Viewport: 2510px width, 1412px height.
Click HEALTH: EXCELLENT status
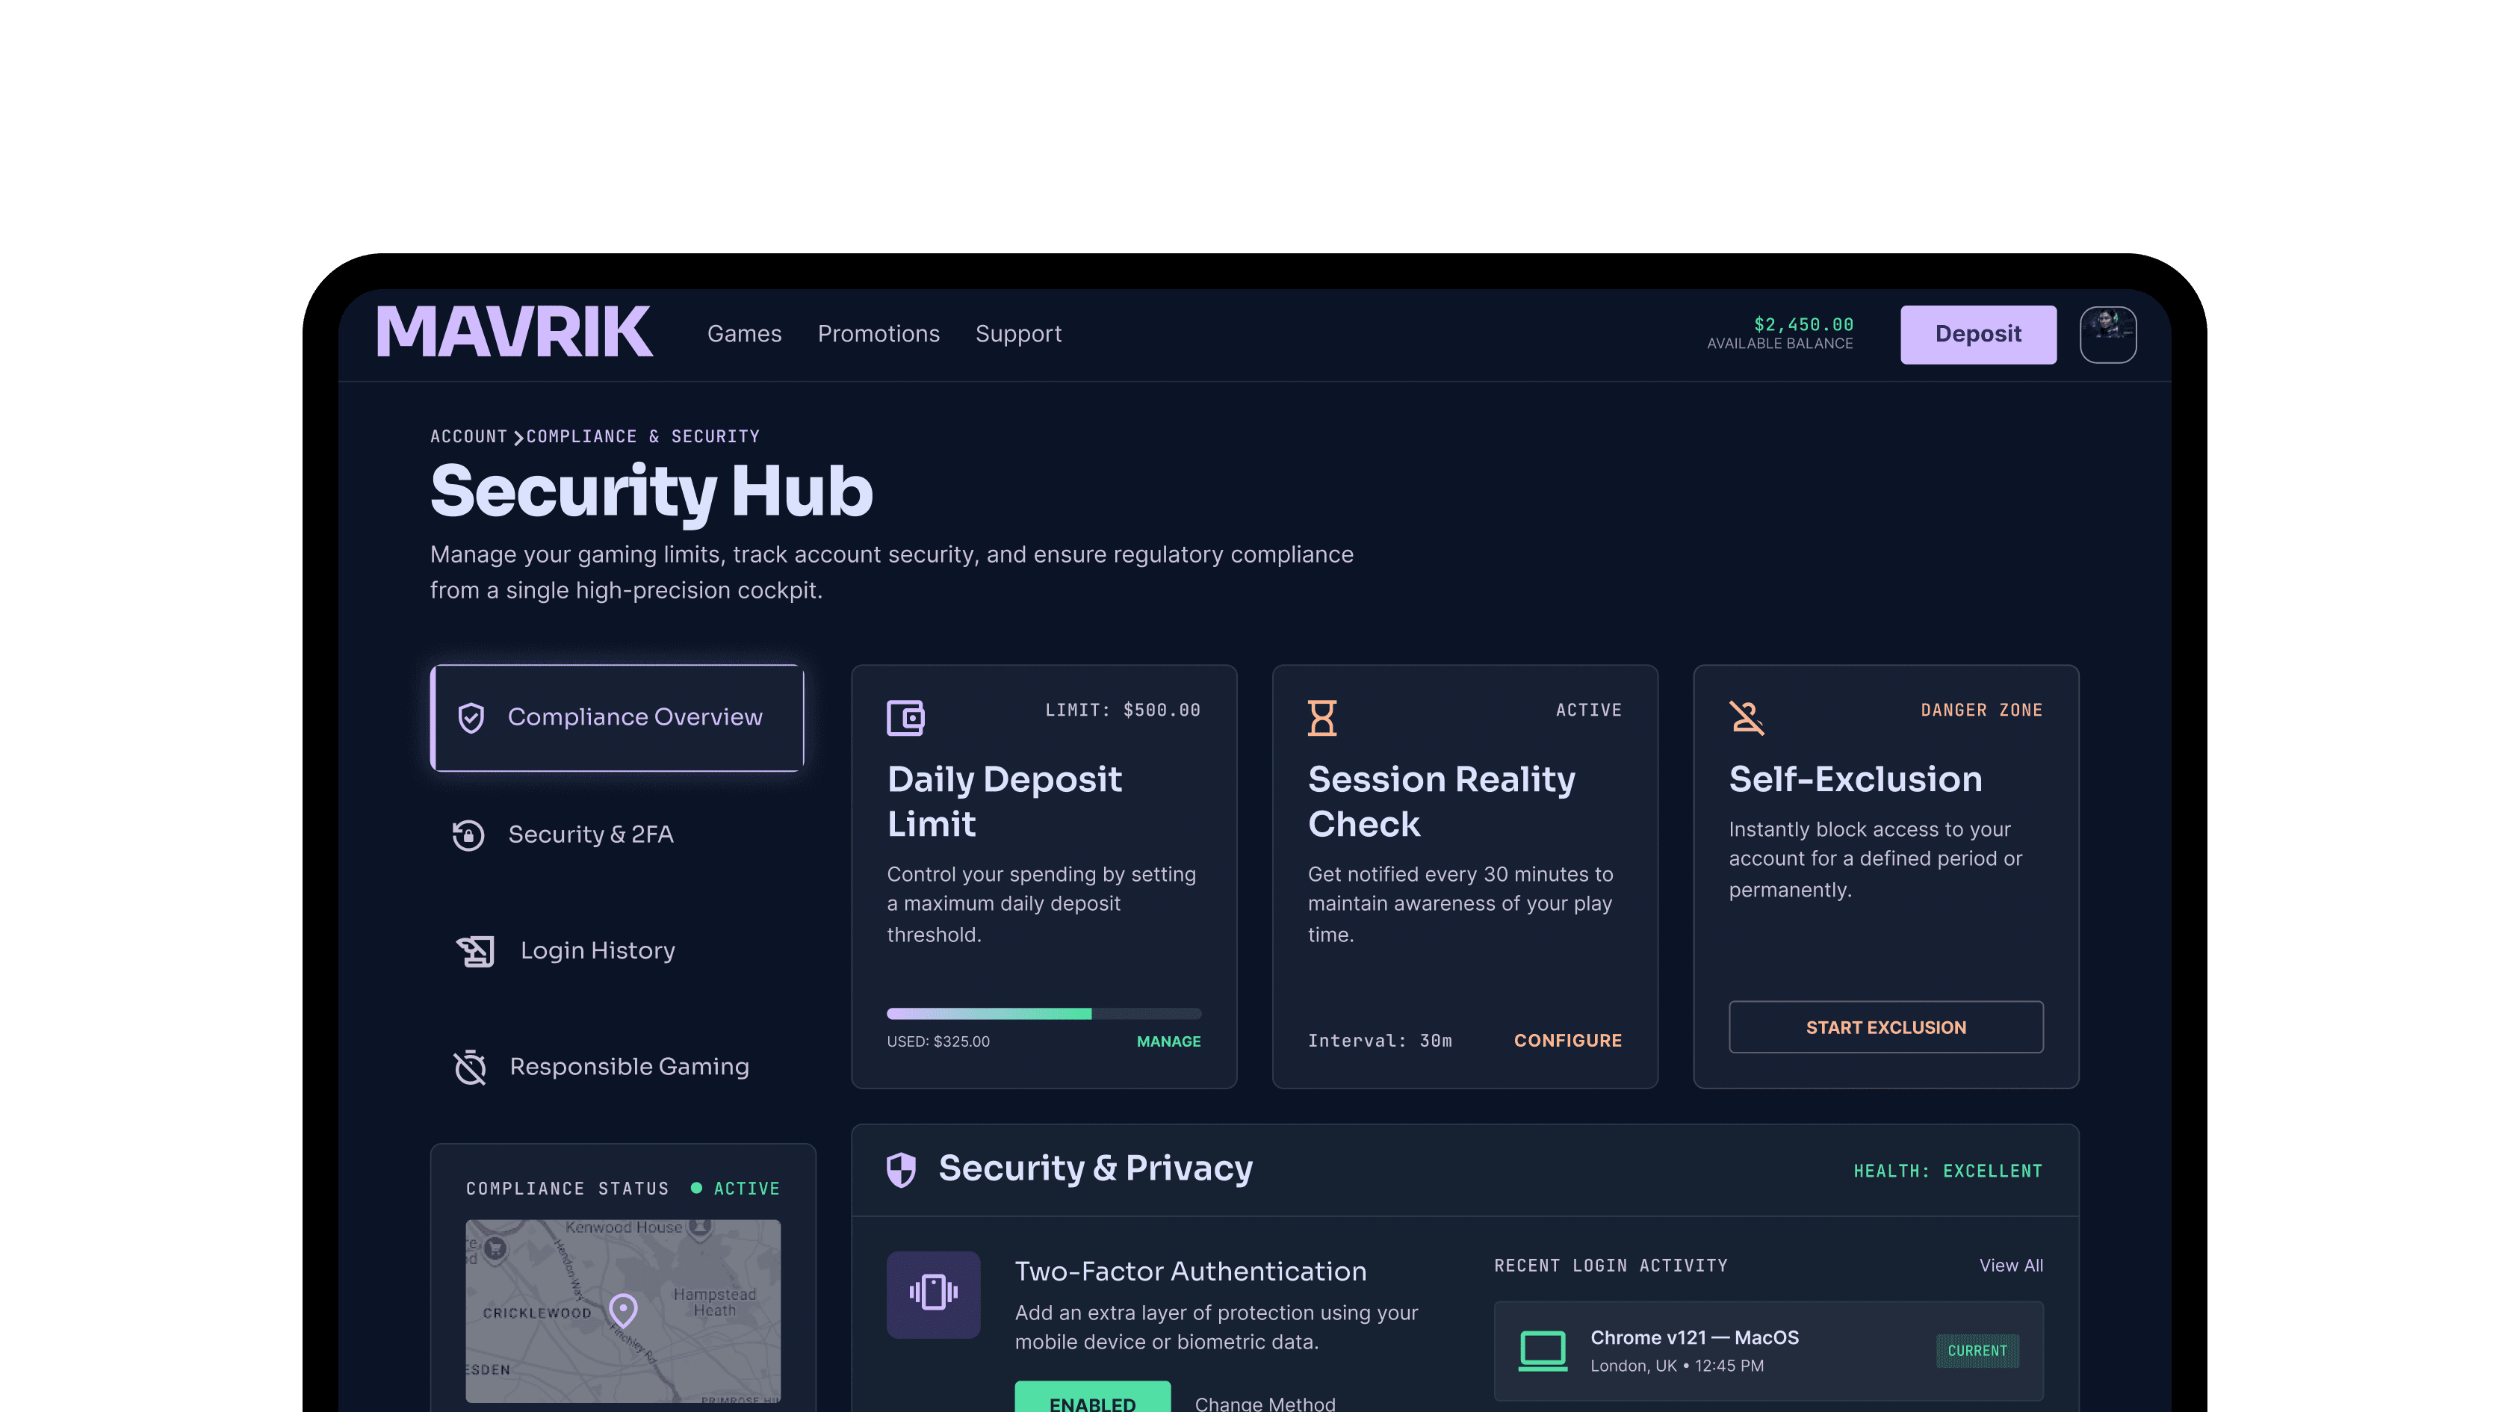click(1947, 1171)
